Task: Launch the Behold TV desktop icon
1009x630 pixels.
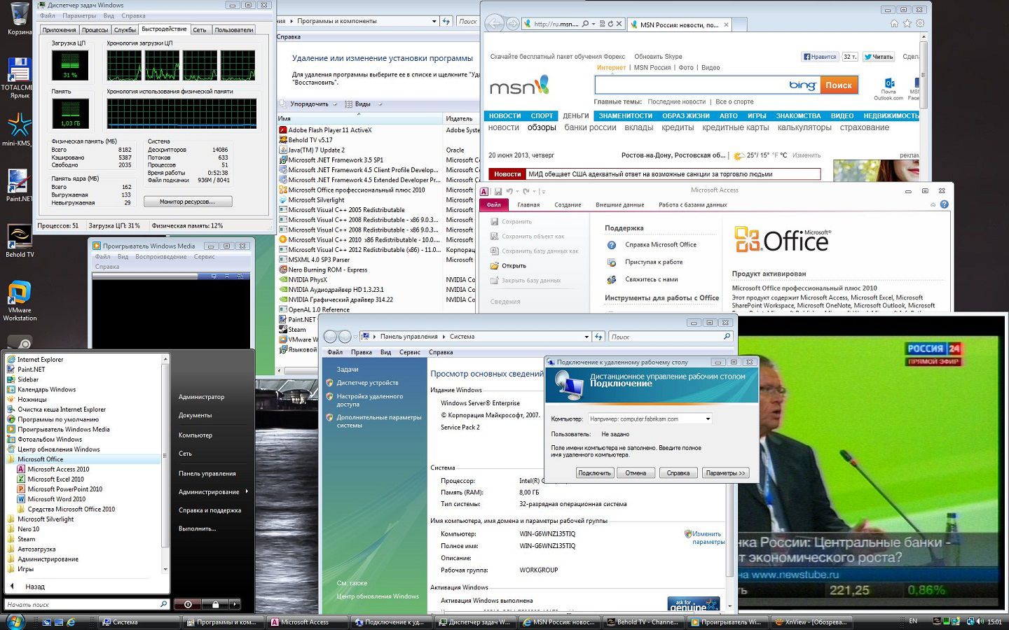Action: pos(19,241)
